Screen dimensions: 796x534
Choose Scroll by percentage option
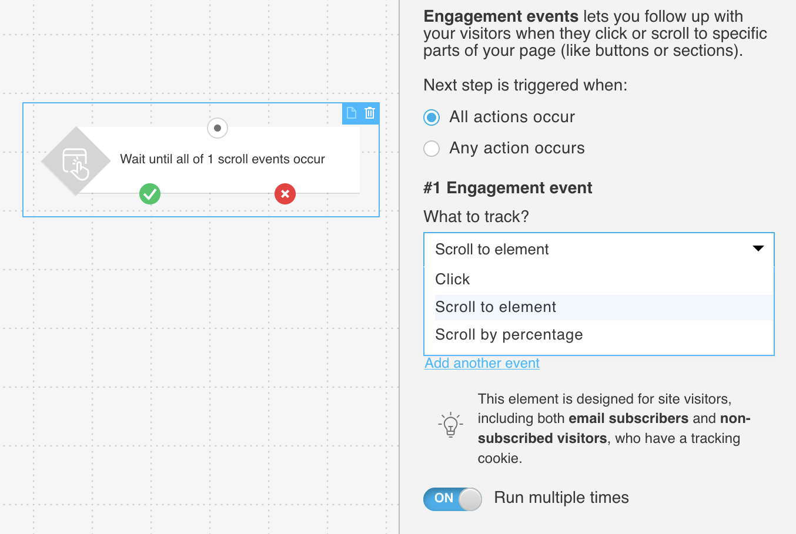click(509, 335)
